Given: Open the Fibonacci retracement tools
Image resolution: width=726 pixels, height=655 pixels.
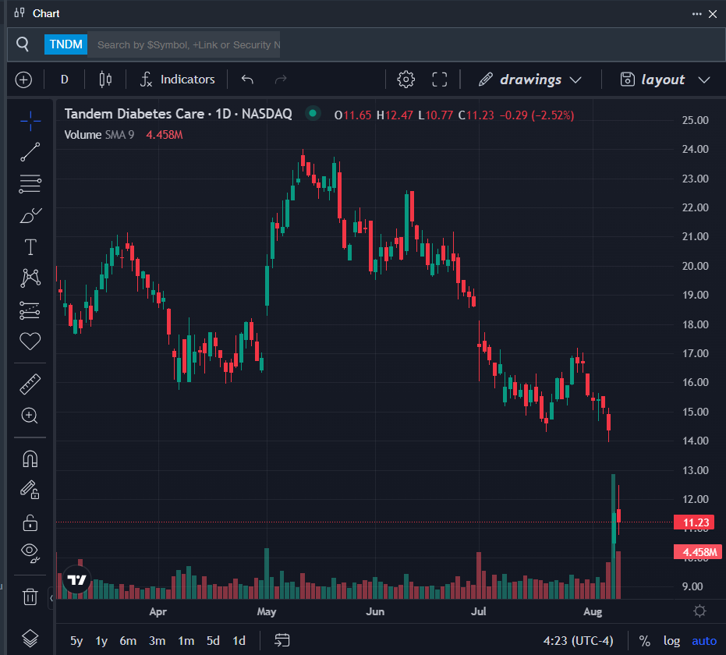Looking at the screenshot, I should pyautogui.click(x=30, y=184).
